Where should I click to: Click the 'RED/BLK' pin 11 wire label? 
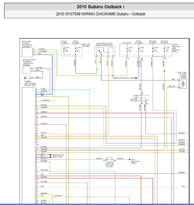click(x=44, y=112)
